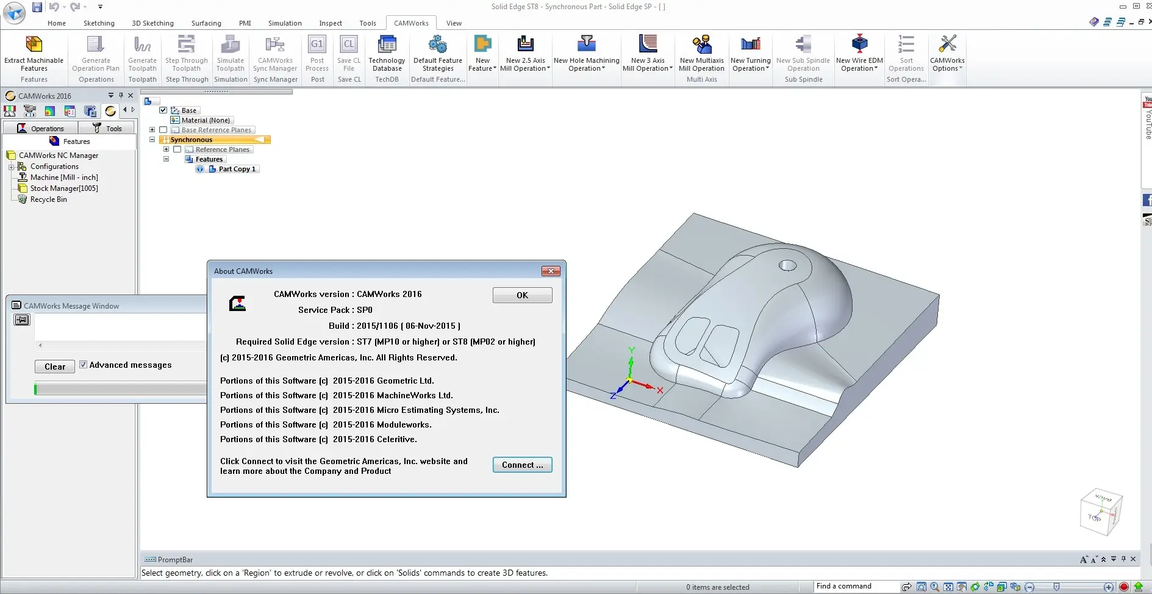Open the Redo history dropdown arrow
1152x594 pixels.
[x=85, y=7]
